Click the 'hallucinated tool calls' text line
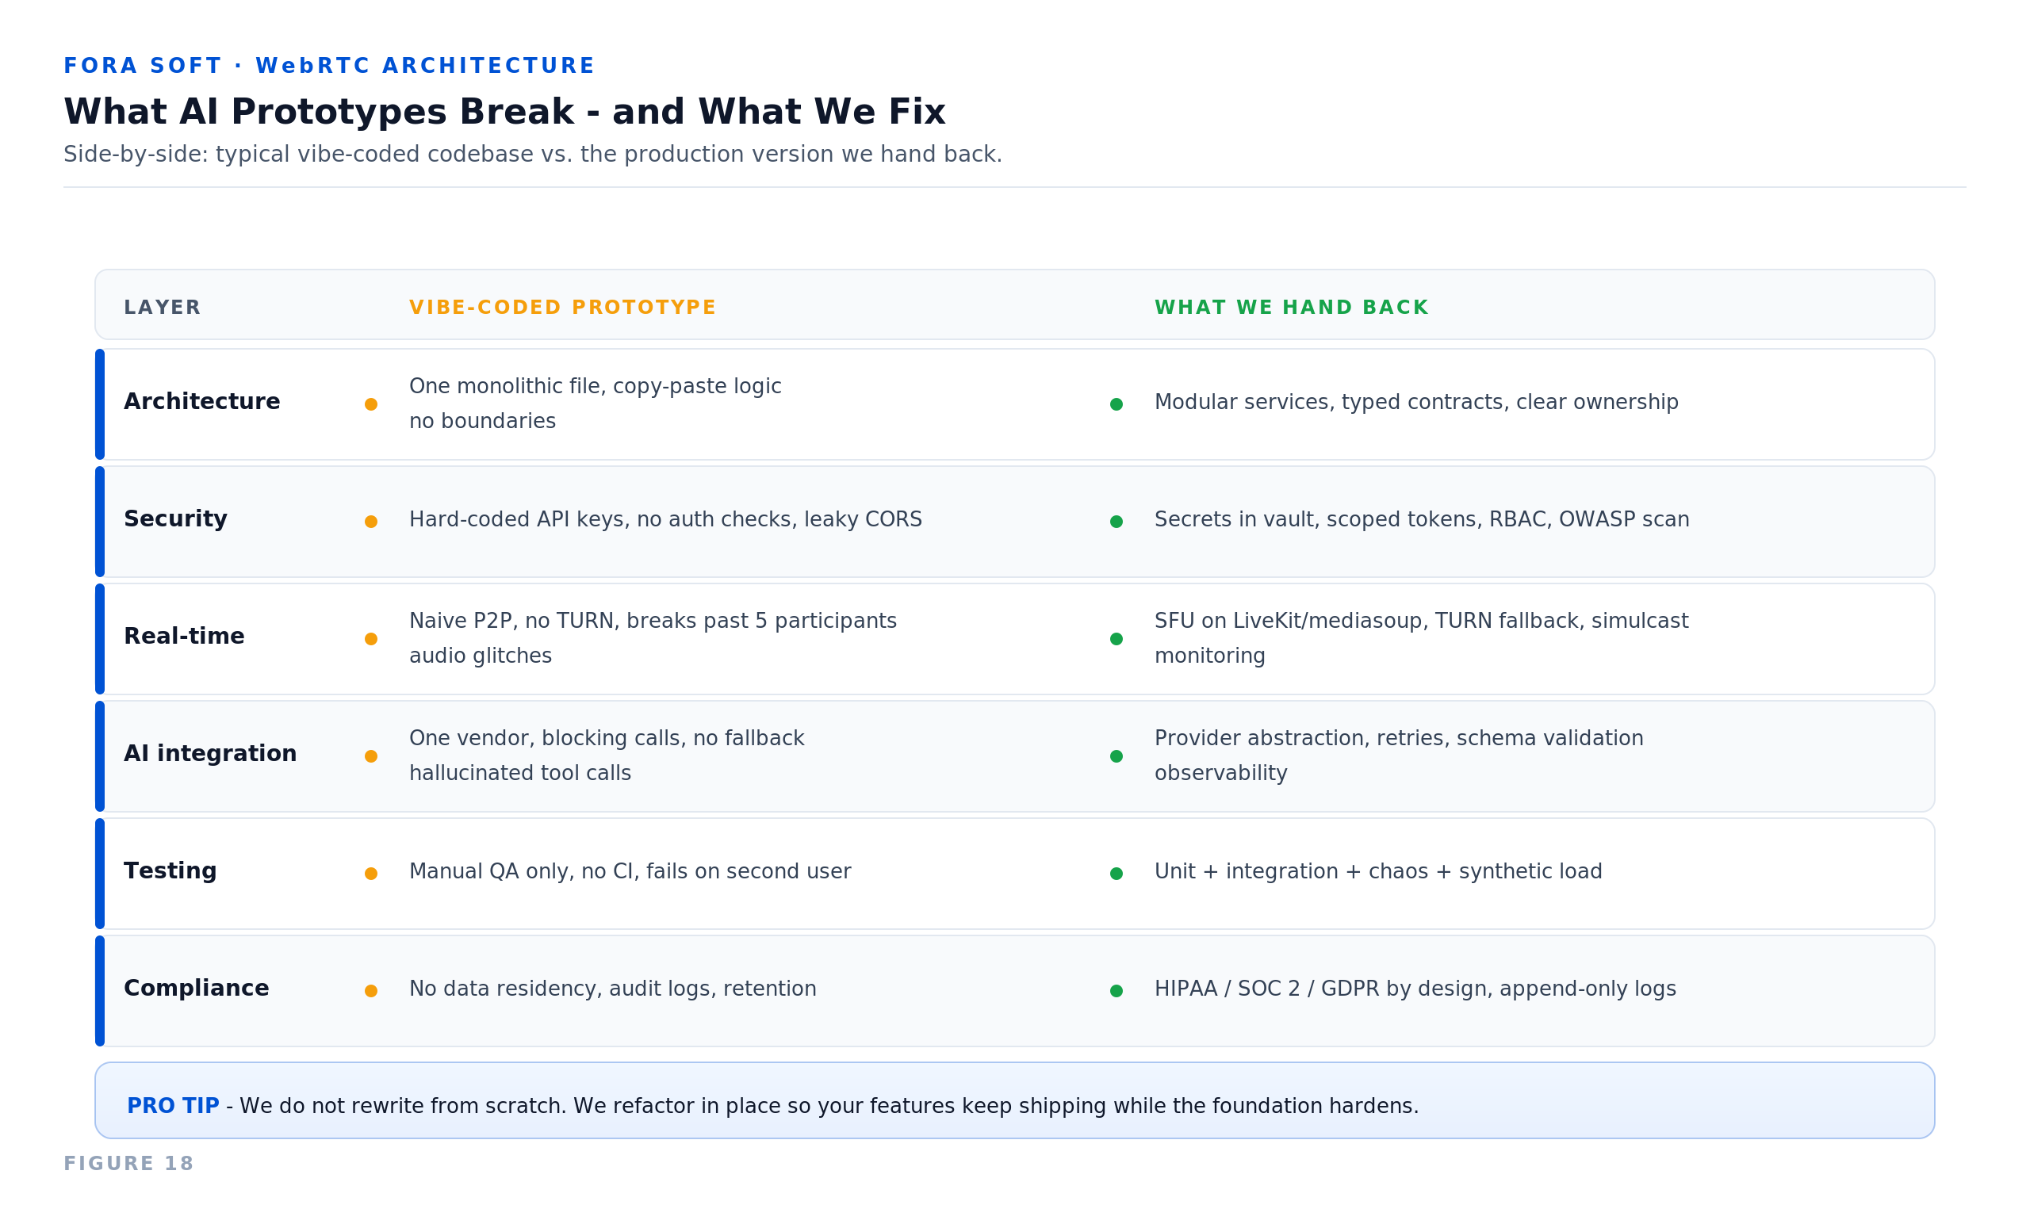2030x1205 pixels. (x=519, y=774)
